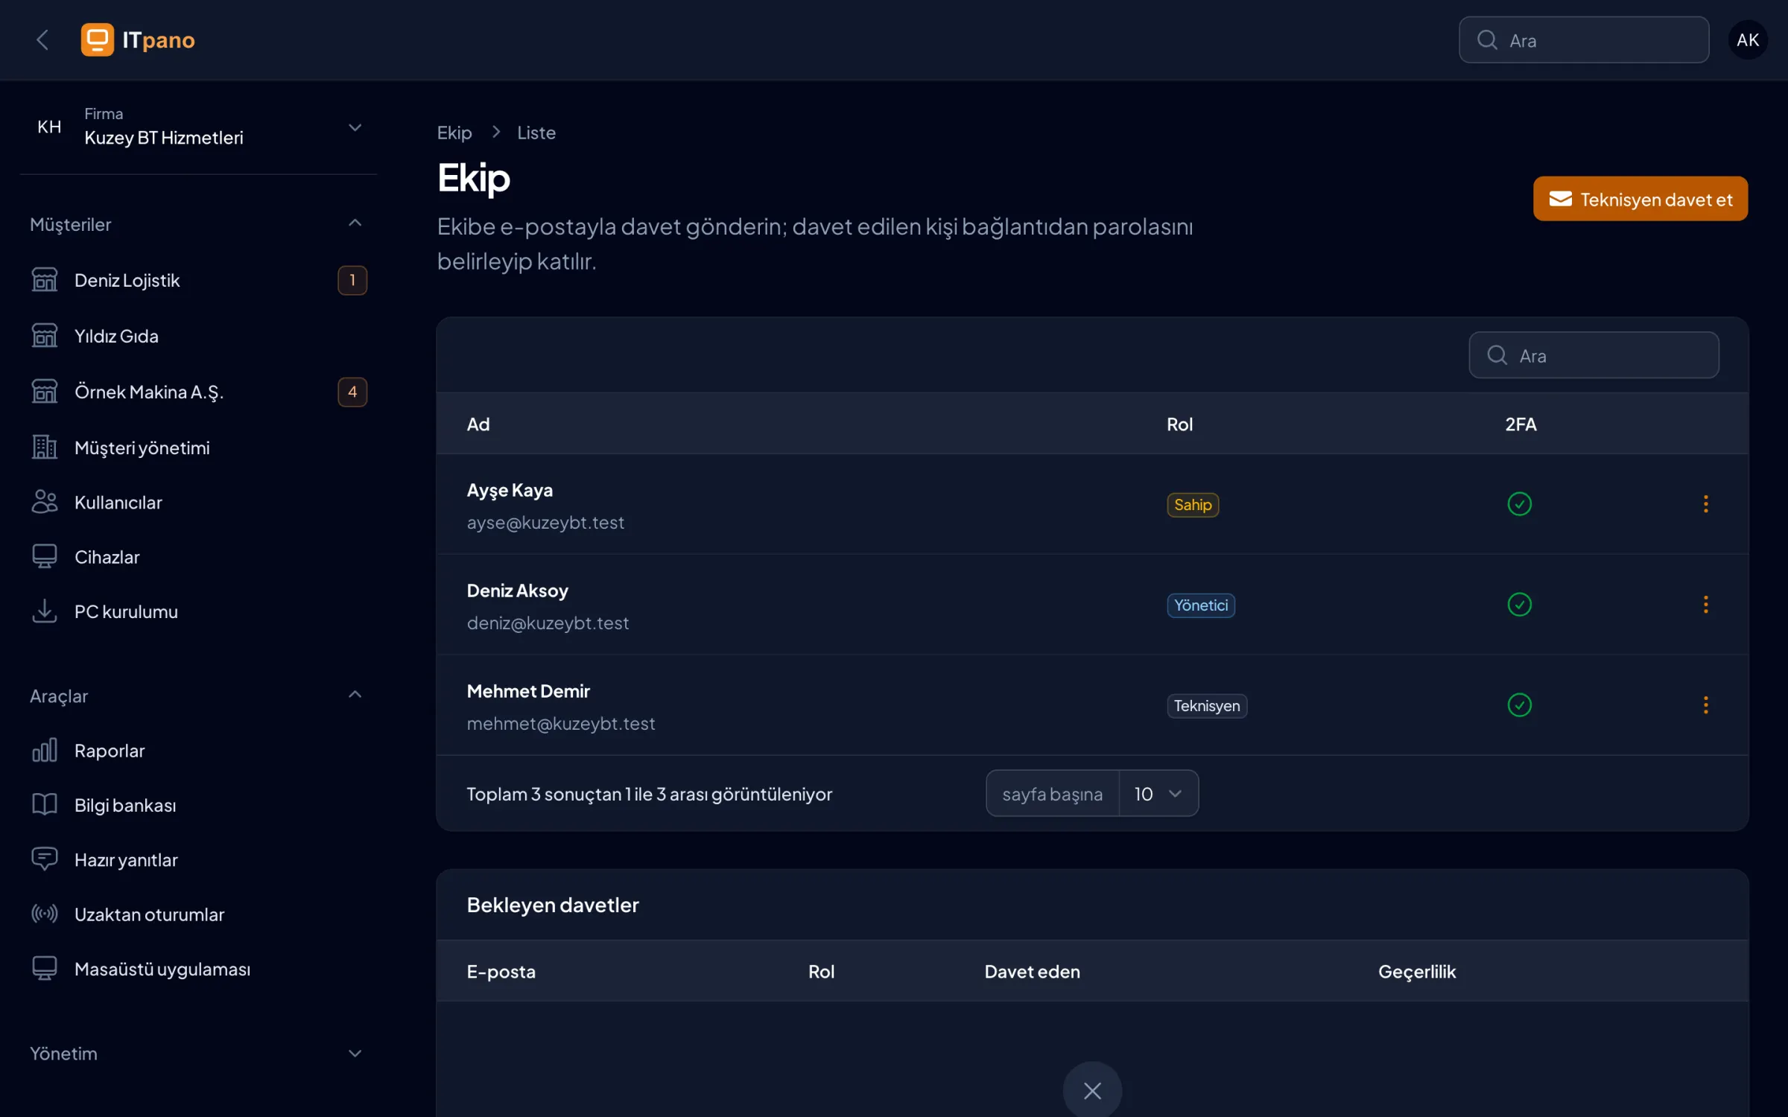This screenshot has width=1788, height=1117.
Task: Click the Ekip breadcrumb link
Action: [454, 133]
